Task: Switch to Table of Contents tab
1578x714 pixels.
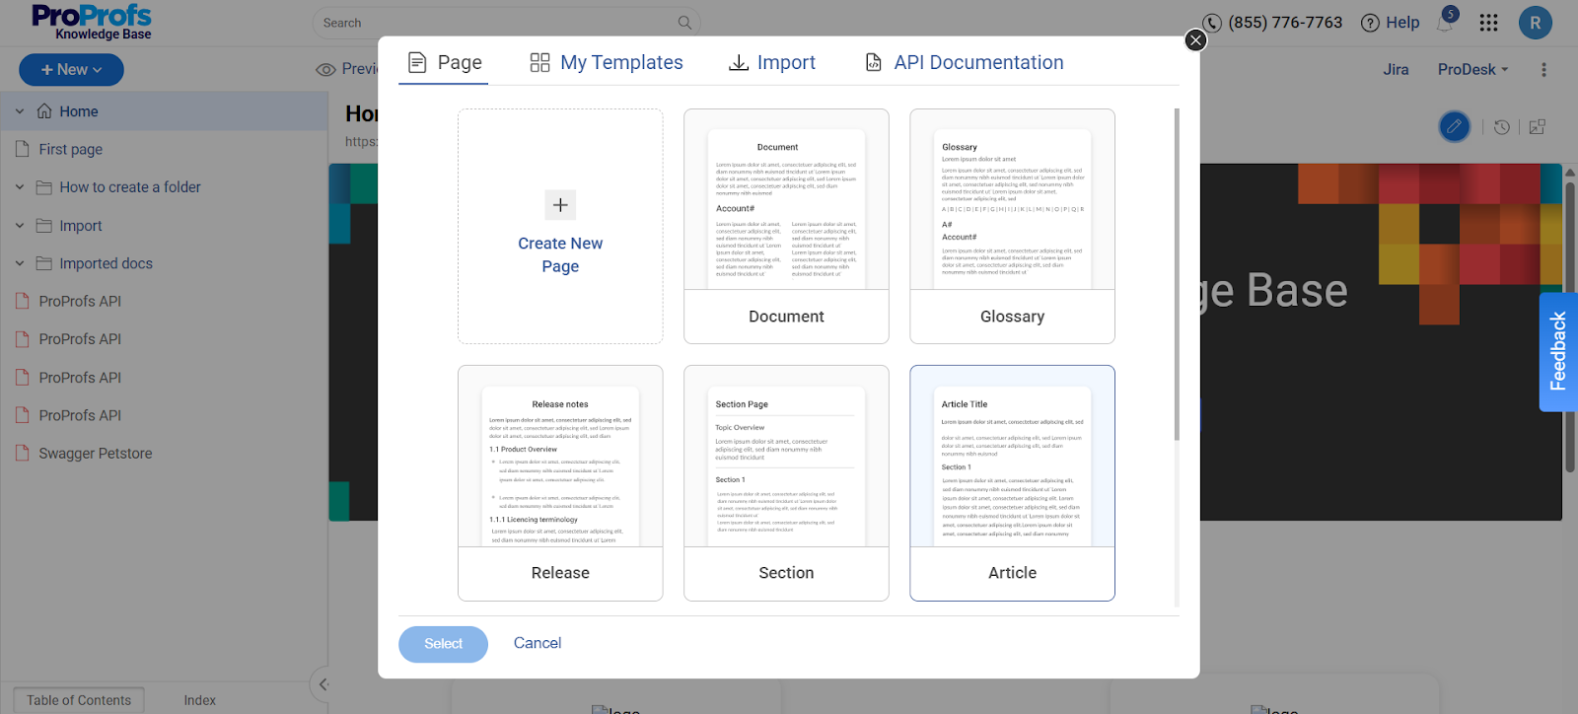Action: pyautogui.click(x=79, y=700)
